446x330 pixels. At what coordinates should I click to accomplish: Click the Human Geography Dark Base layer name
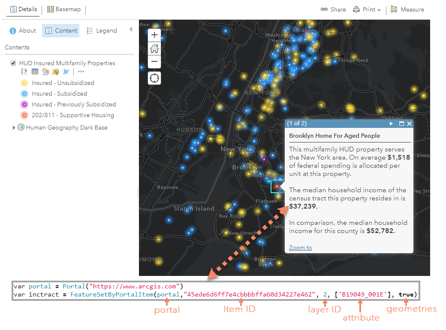click(67, 127)
